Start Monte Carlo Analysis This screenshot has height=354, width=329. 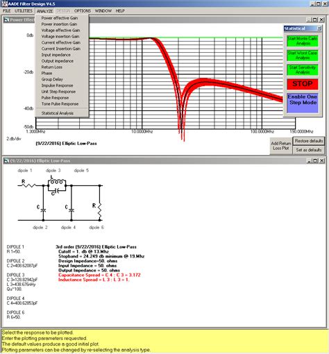(x=303, y=41)
